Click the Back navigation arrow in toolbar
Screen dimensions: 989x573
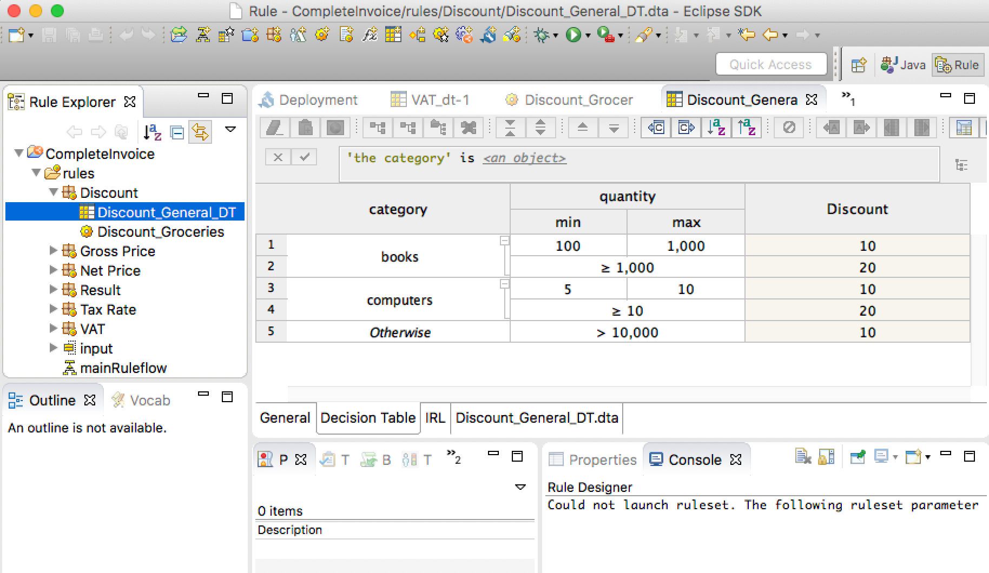(x=770, y=35)
